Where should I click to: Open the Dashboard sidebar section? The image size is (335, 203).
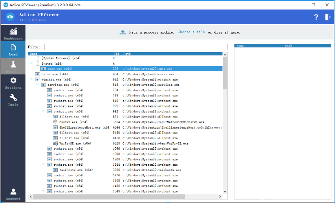pyautogui.click(x=13, y=33)
